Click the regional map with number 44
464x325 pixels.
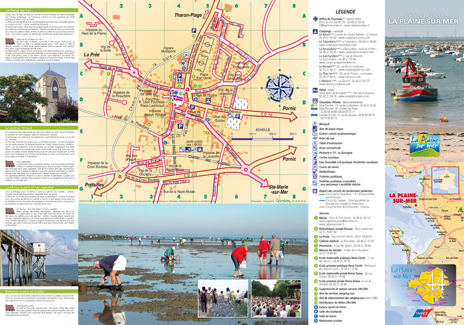pyautogui.click(x=423, y=285)
